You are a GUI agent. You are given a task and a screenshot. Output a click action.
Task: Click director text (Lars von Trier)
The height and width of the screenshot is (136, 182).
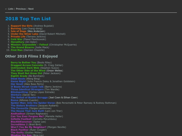54,111
